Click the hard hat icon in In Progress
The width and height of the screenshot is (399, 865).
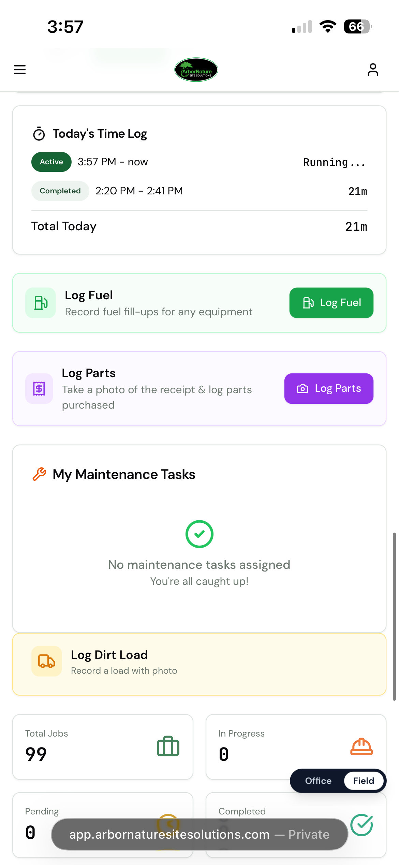(x=361, y=746)
